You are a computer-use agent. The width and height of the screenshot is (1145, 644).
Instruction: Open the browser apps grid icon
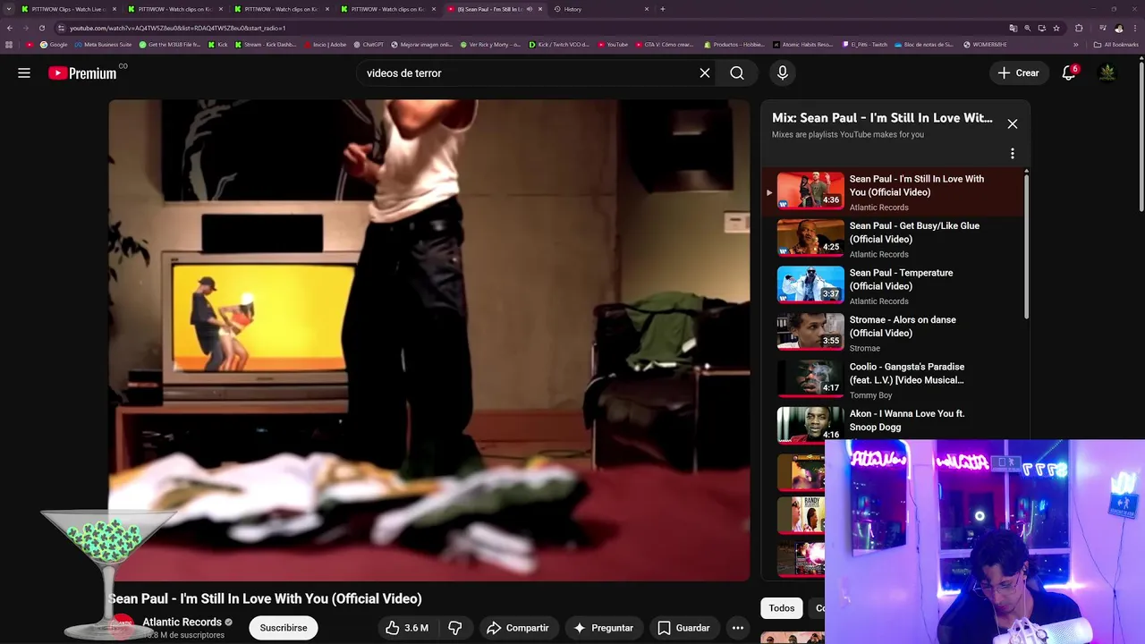click(x=9, y=45)
